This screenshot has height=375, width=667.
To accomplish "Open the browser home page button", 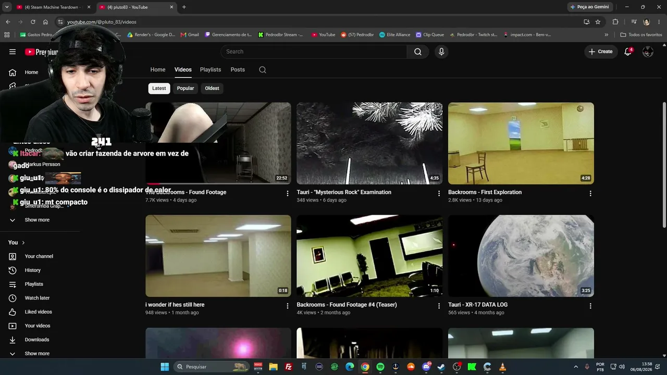I will click(x=45, y=22).
